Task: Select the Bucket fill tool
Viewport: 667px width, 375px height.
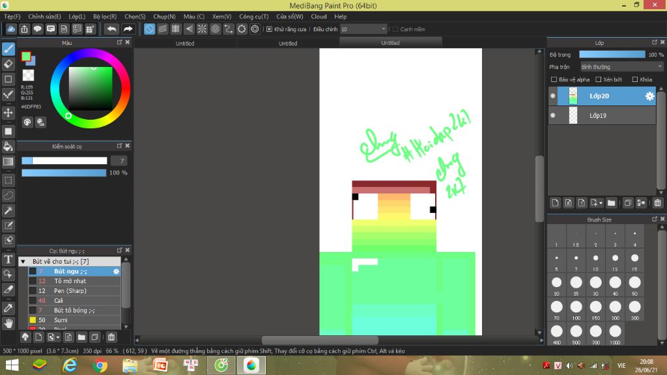Action: coord(8,146)
